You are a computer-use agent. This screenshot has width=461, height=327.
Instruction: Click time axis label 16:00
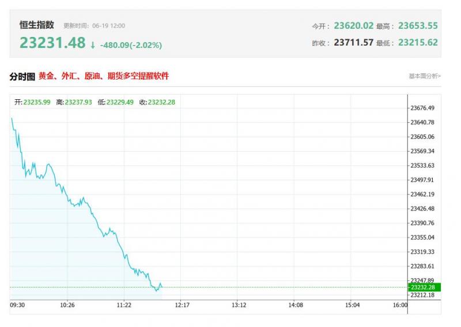click(x=400, y=305)
